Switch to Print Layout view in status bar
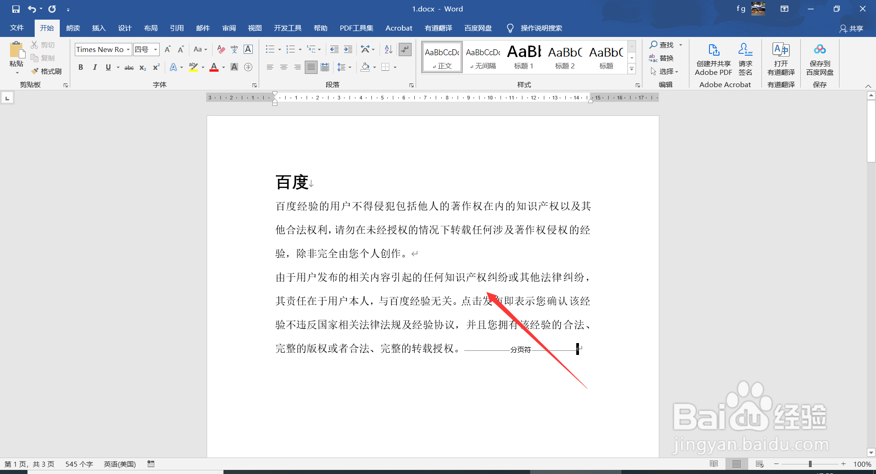The image size is (876, 474). click(x=736, y=464)
